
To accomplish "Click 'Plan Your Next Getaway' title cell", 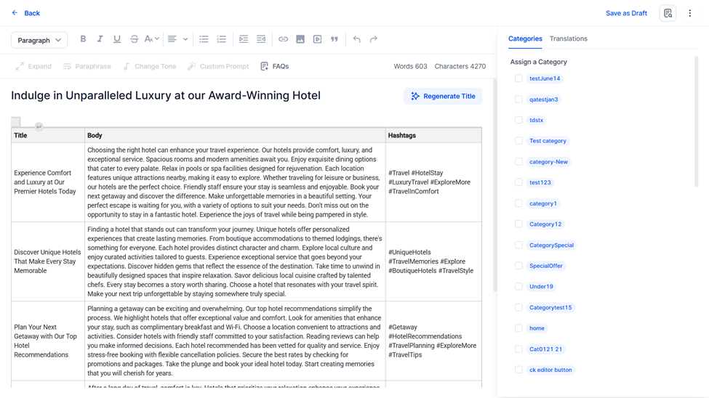I will (x=48, y=341).
